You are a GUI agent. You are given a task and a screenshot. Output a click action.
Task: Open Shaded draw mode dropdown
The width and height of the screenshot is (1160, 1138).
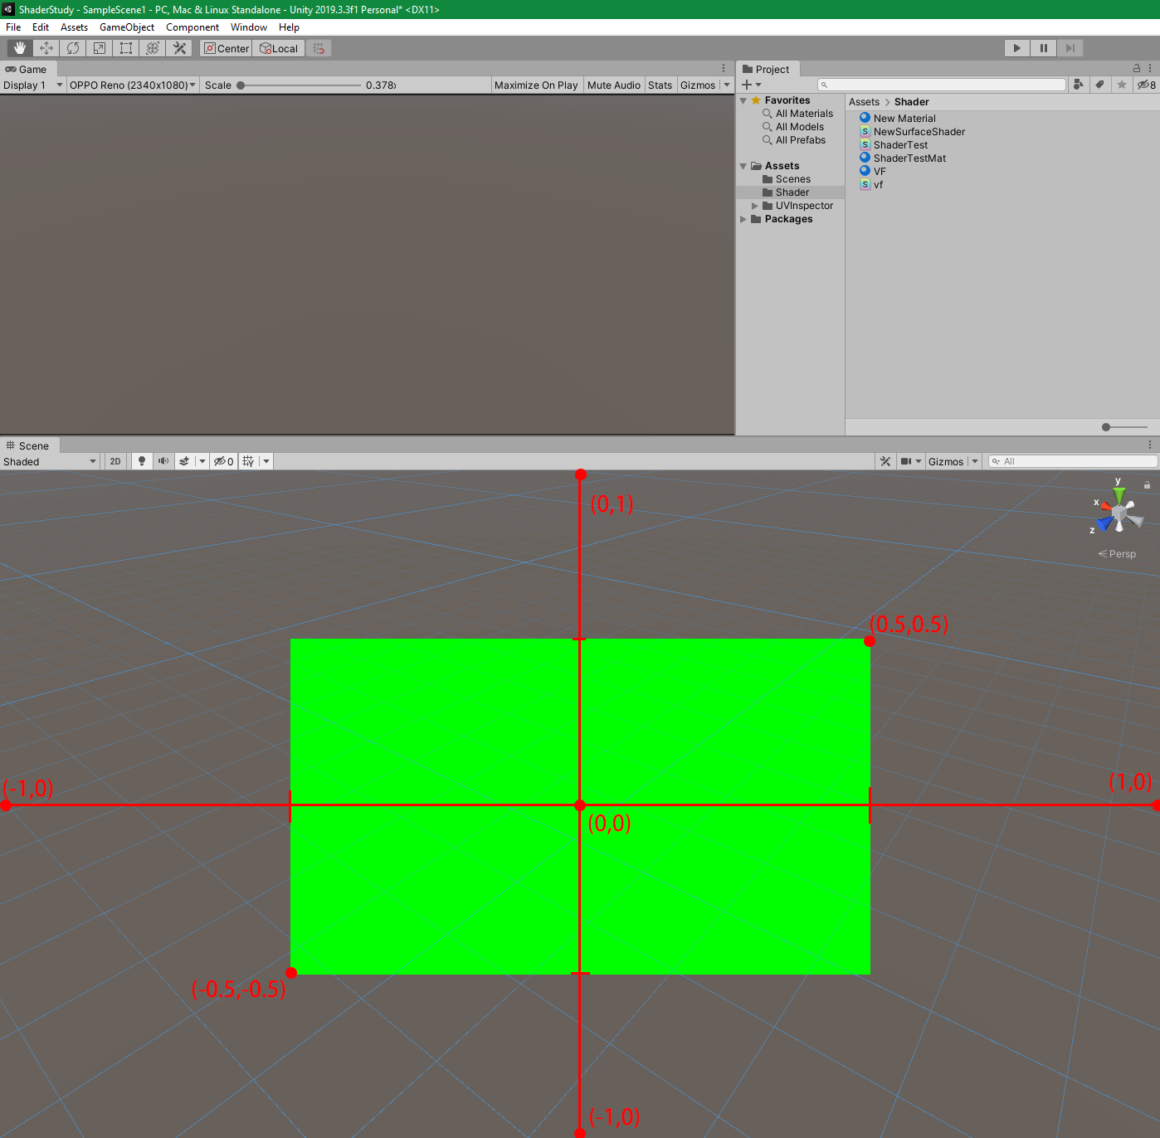coord(50,461)
